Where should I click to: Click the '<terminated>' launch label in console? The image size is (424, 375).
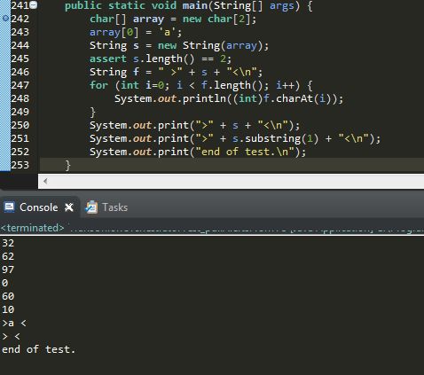(x=32, y=228)
